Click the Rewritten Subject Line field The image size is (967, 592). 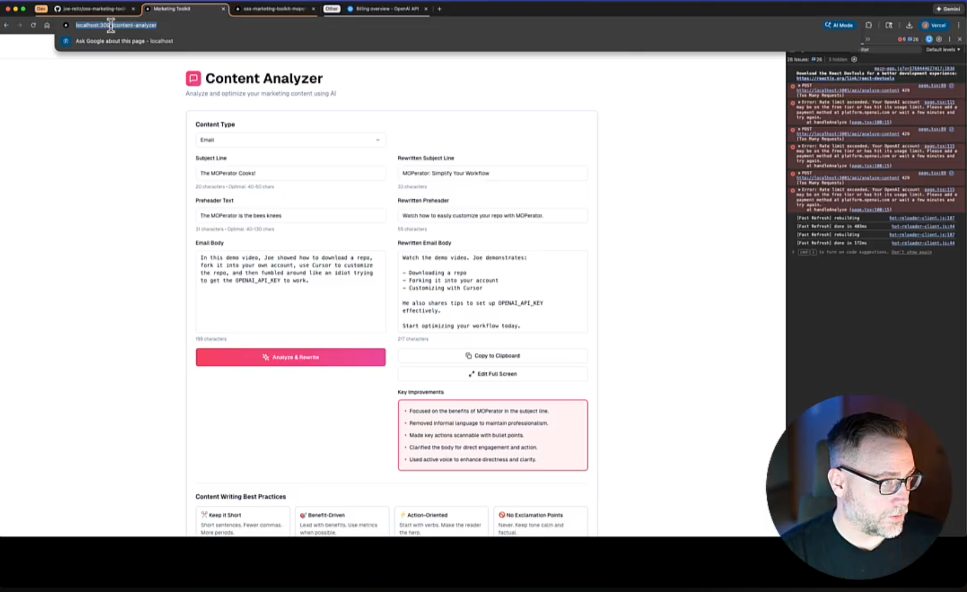tap(492, 173)
